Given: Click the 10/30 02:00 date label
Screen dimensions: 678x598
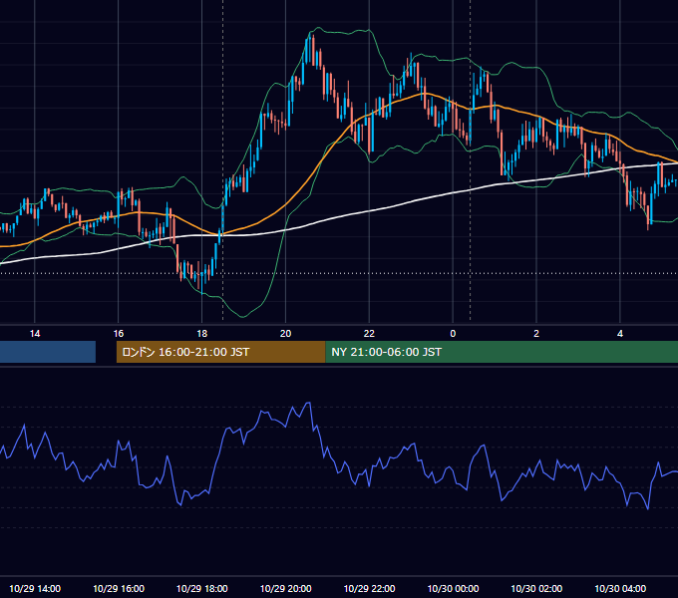Looking at the screenshot, I should pyautogui.click(x=536, y=588).
